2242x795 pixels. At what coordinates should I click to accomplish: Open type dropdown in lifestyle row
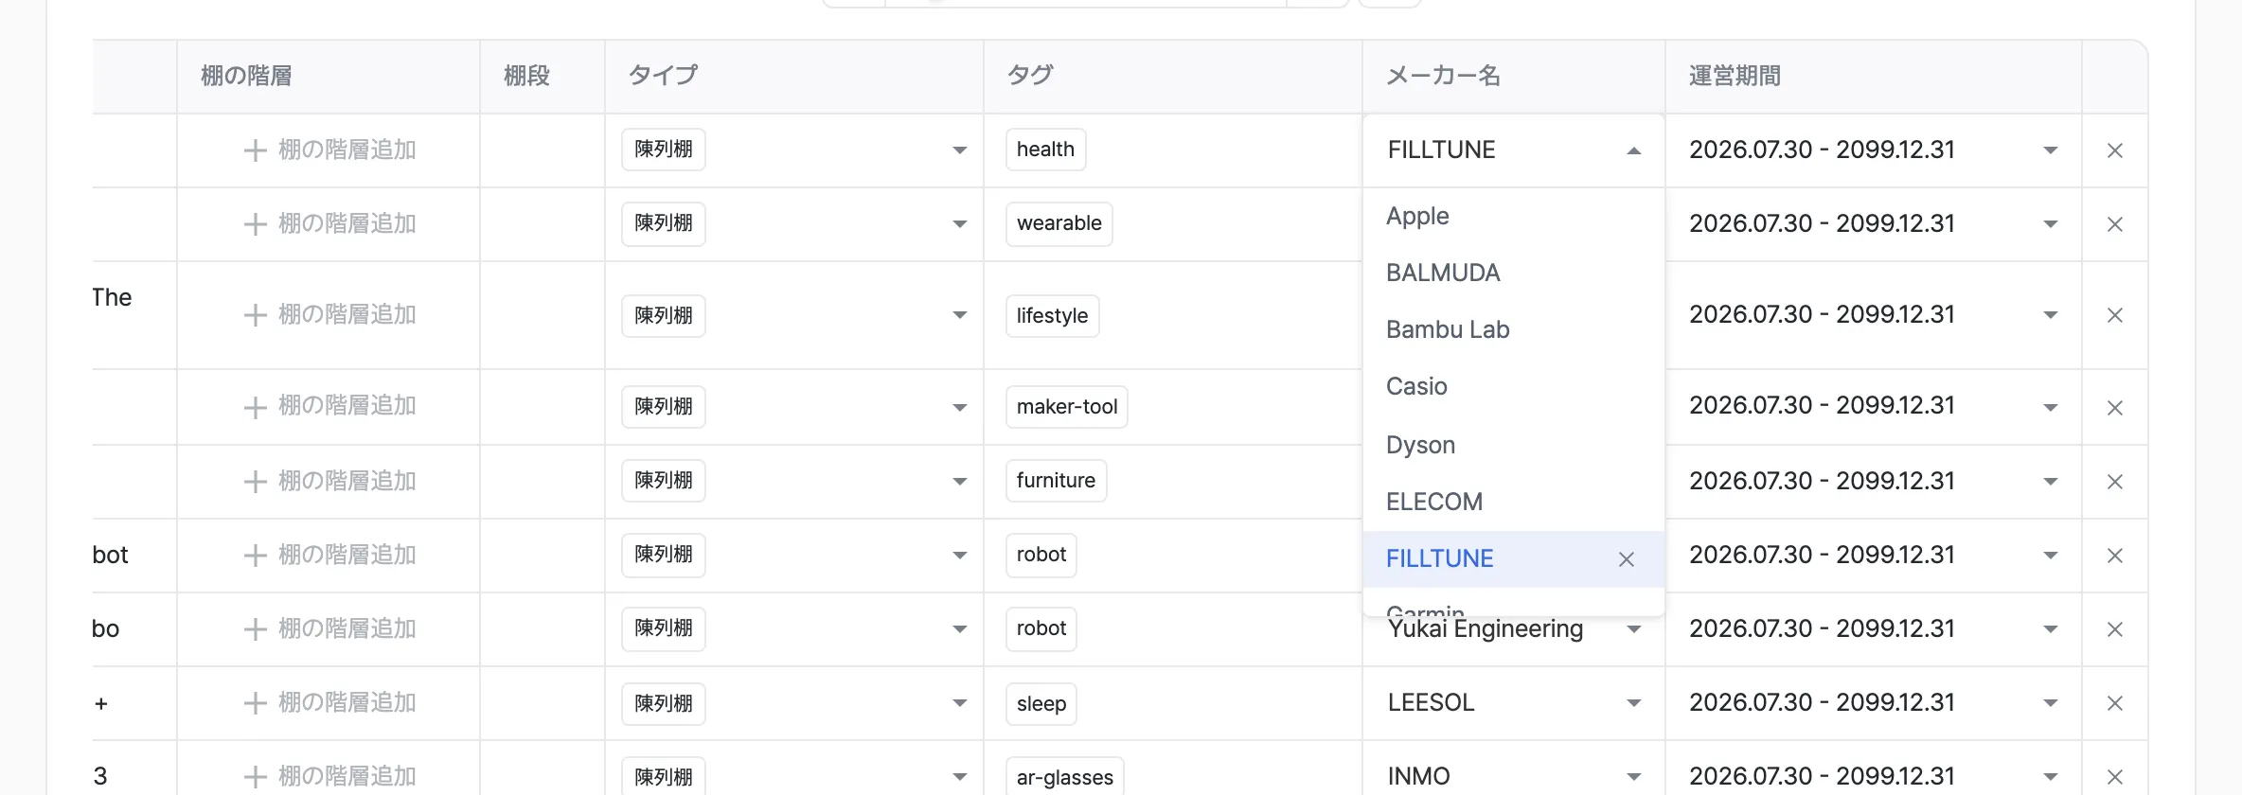[959, 315]
